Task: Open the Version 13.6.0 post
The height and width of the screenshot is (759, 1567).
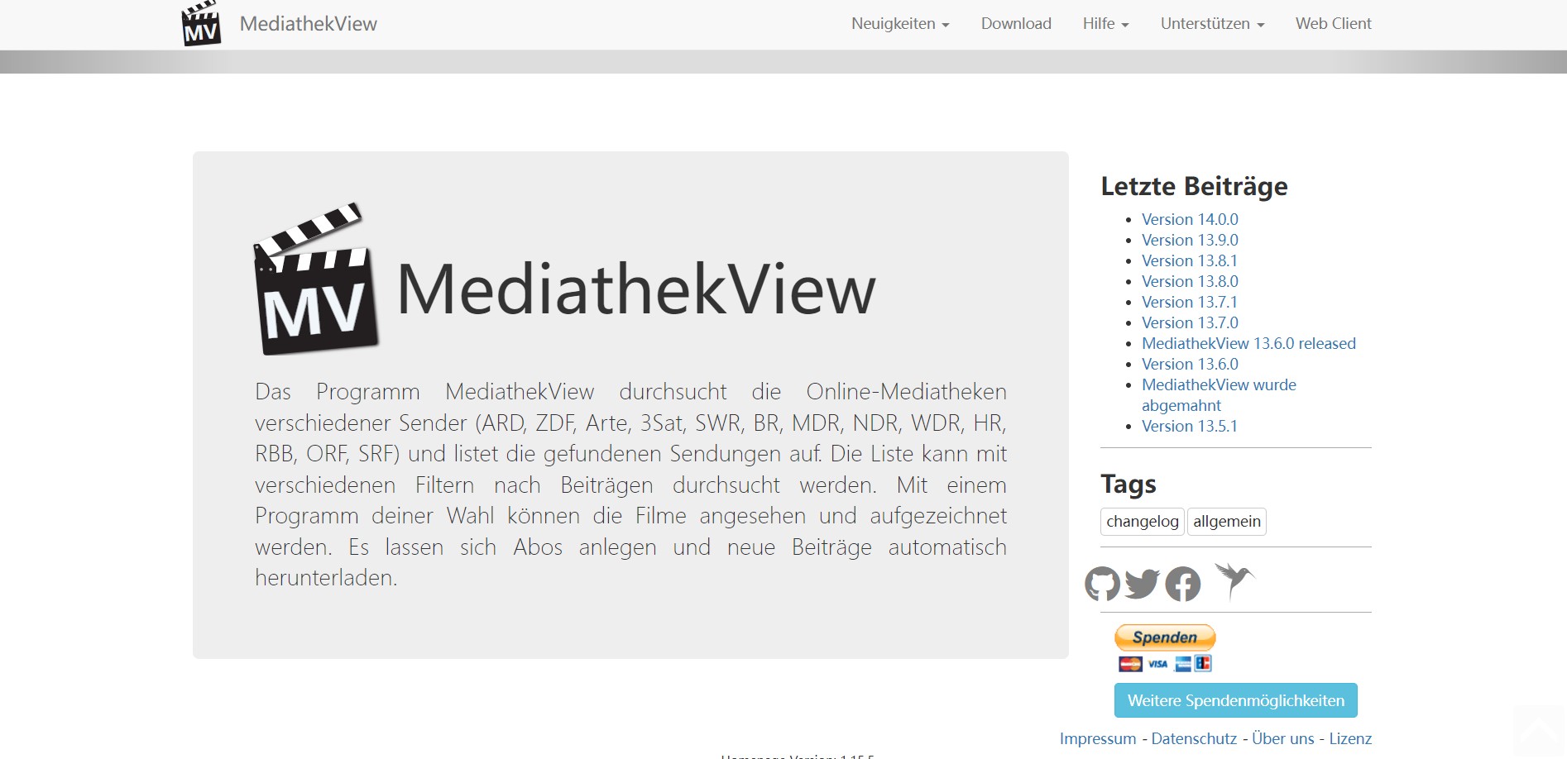Action: pos(1190,364)
